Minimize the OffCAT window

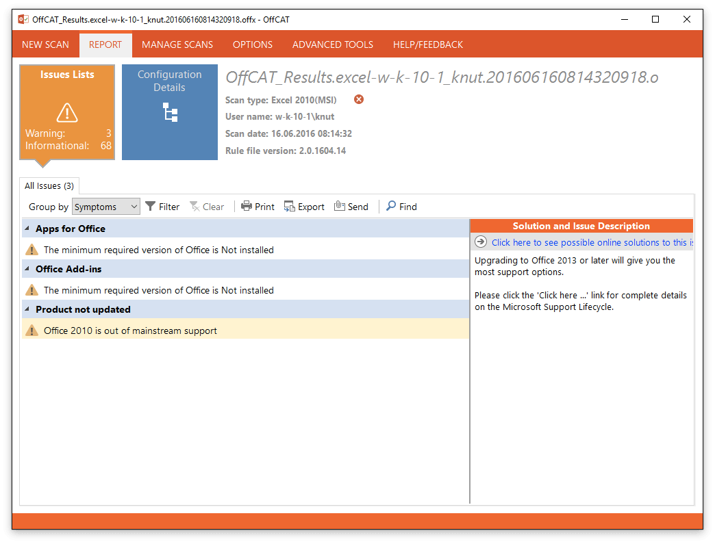coord(625,19)
